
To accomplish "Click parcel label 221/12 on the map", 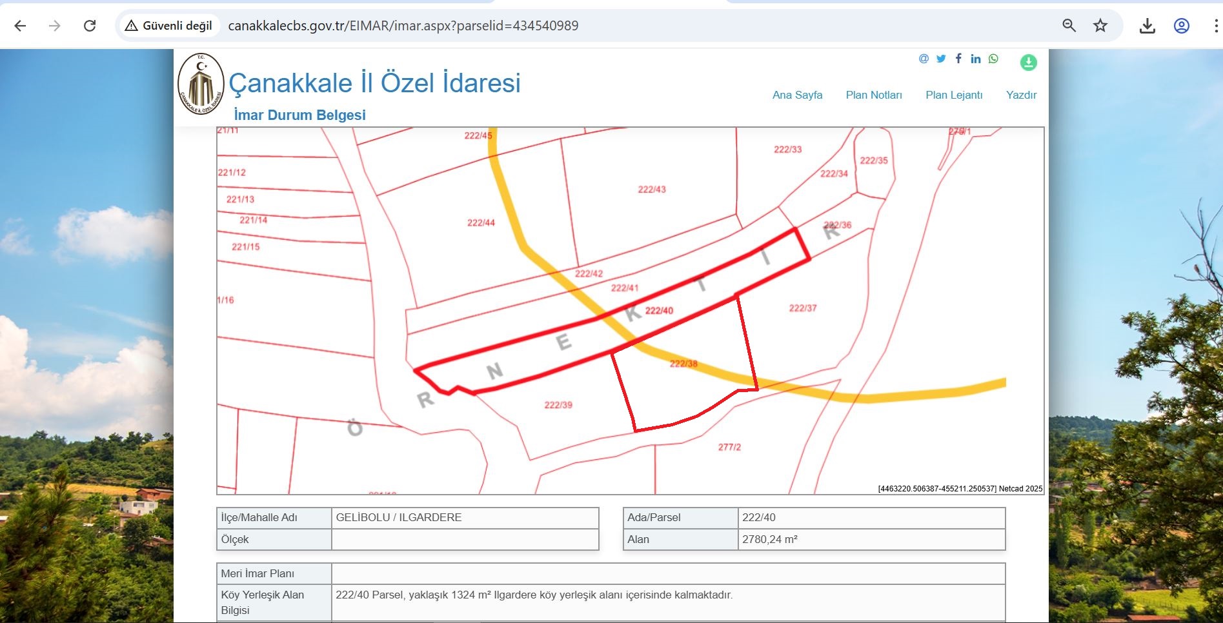I will pos(232,173).
